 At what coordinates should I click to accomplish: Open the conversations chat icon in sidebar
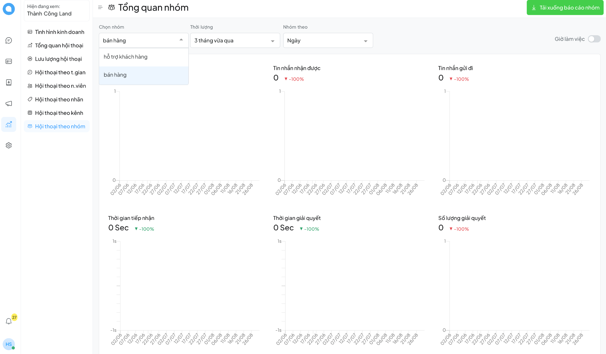9,40
